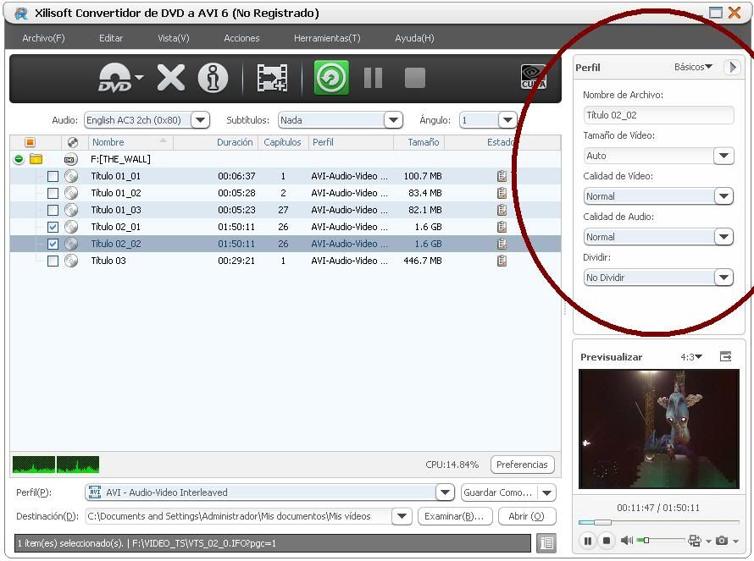Open the Acciones menu
754x561 pixels.
coord(241,38)
